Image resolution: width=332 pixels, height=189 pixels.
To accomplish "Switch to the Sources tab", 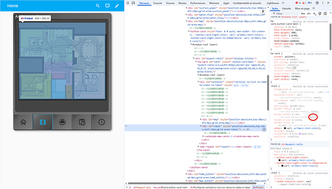I will point(170,3).
